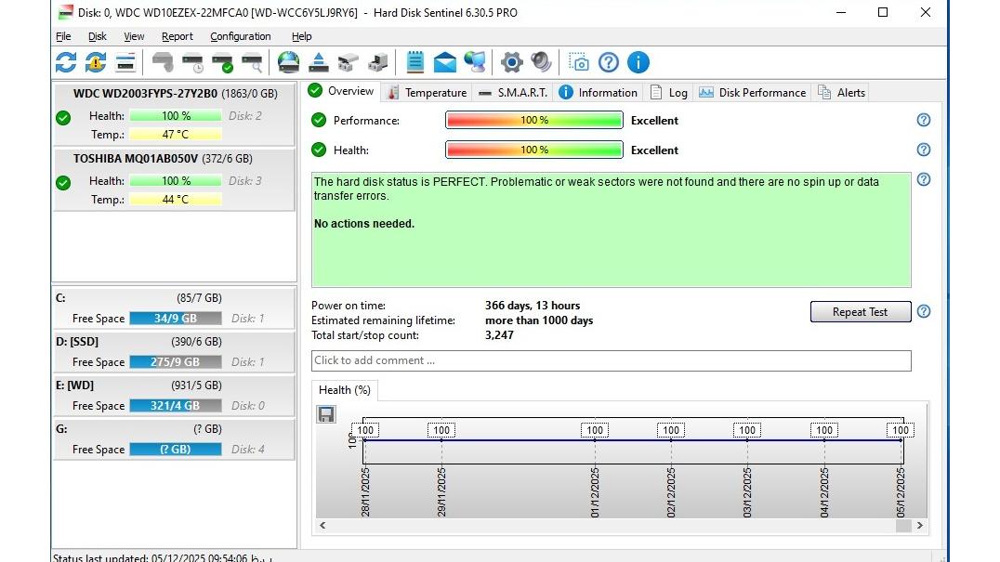Screen dimensions: 1000x562
Task: Click the globe disk icon in toolbar
Action: point(289,62)
